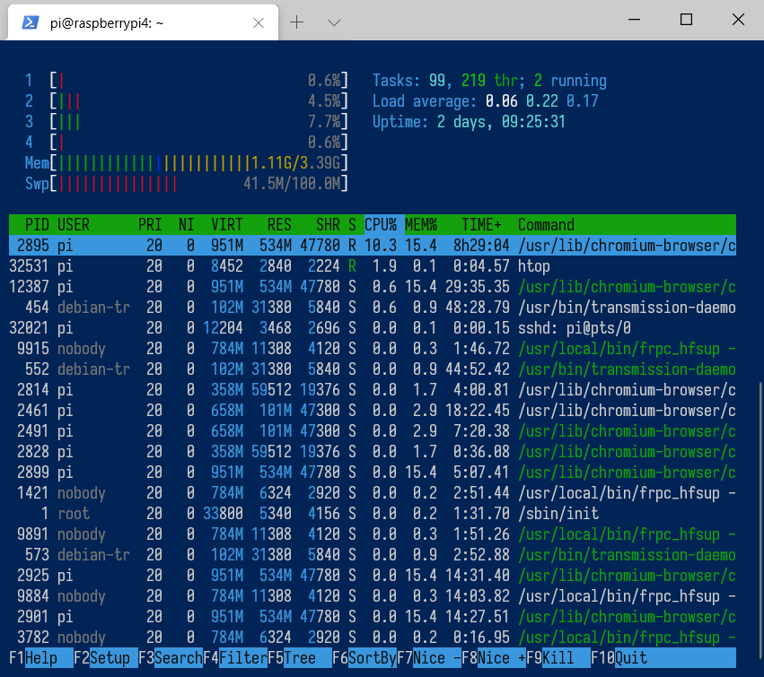
Task: Select transmission-daemon row PID 552
Action: (x=373, y=369)
